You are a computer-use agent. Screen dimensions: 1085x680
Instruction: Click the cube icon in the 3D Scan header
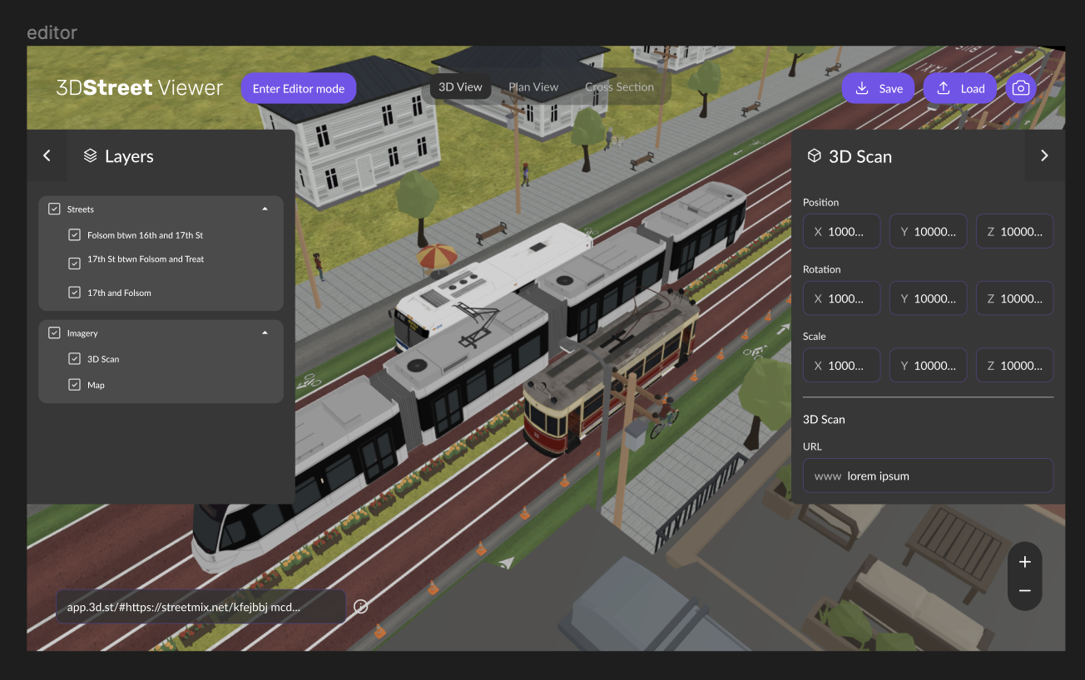[813, 155]
